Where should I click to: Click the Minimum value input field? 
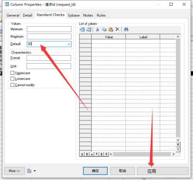click(49, 29)
